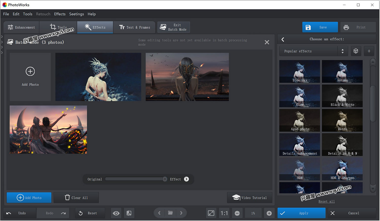Screen dimensions: 380x221
Task: Toggle the eye preview original icon
Action: point(116,213)
